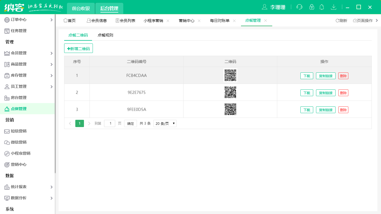Open the 20条/页 page size dropdown
The image size is (381, 214).
pos(165,123)
